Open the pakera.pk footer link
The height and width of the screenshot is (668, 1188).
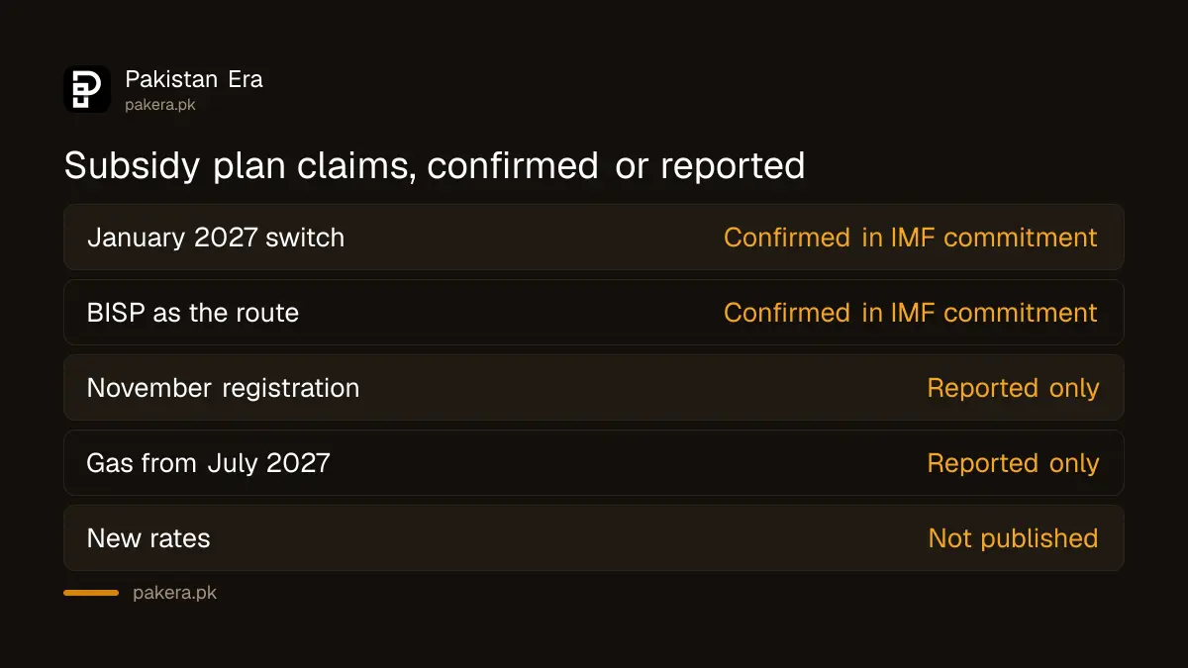pos(174,594)
